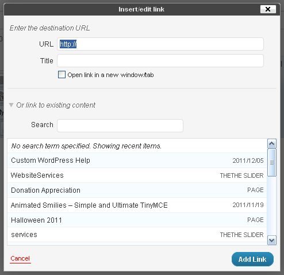Select the WebsiteServices slider item
Image resolution: width=284 pixels, height=275 pixels.
coord(137,175)
